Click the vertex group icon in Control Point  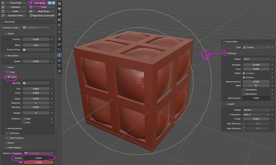pyautogui.click(x=24, y=50)
